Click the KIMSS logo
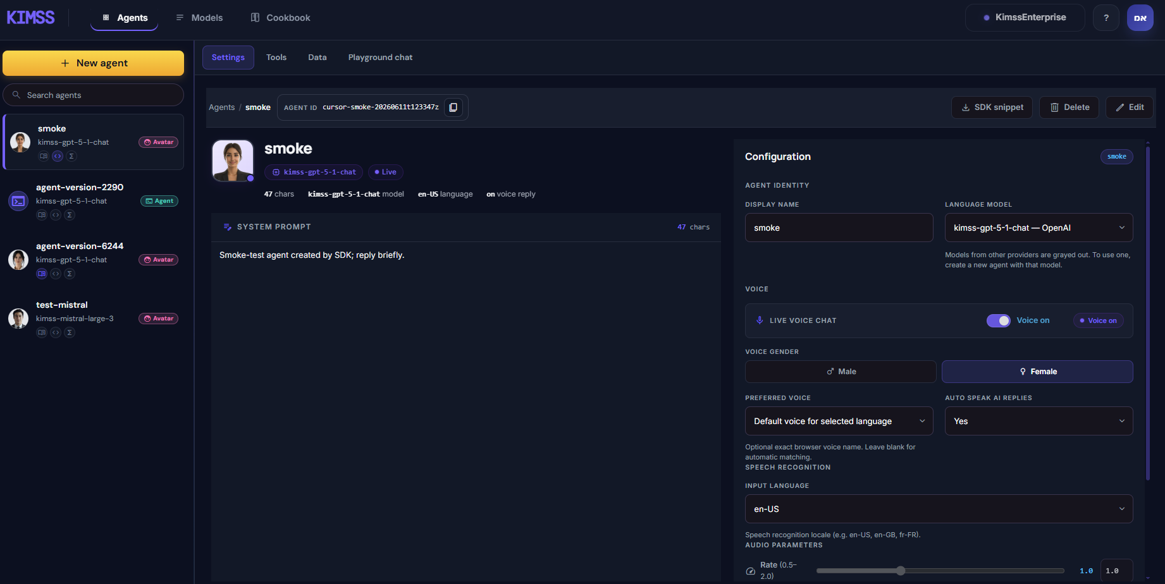The image size is (1165, 584). (30, 18)
